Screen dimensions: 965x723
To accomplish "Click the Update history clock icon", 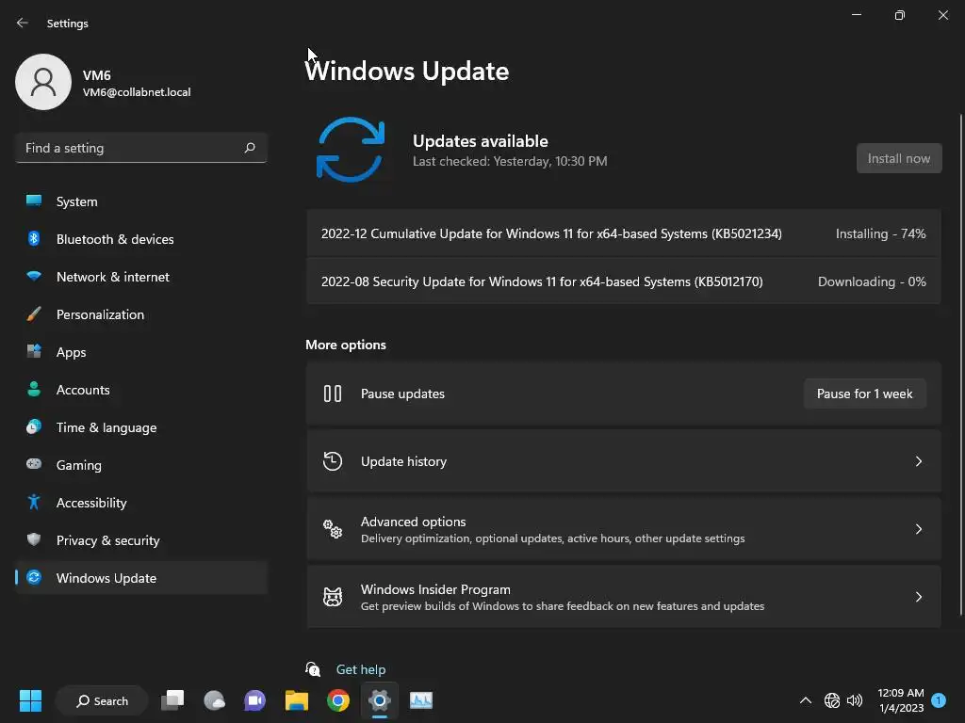I will click(333, 461).
